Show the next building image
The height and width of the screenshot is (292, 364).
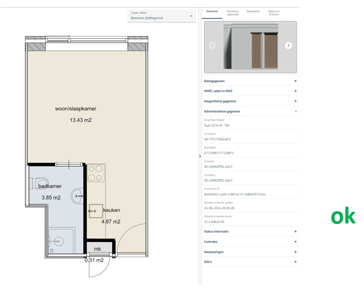coord(288,46)
